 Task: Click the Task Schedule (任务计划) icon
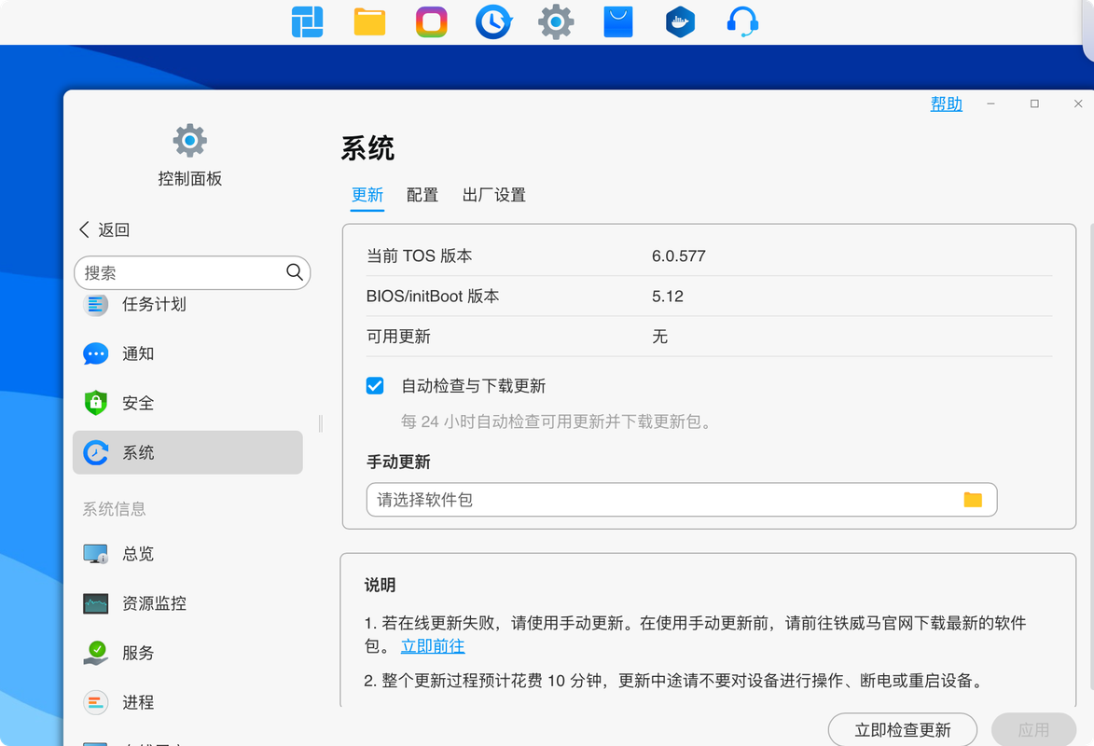95,304
